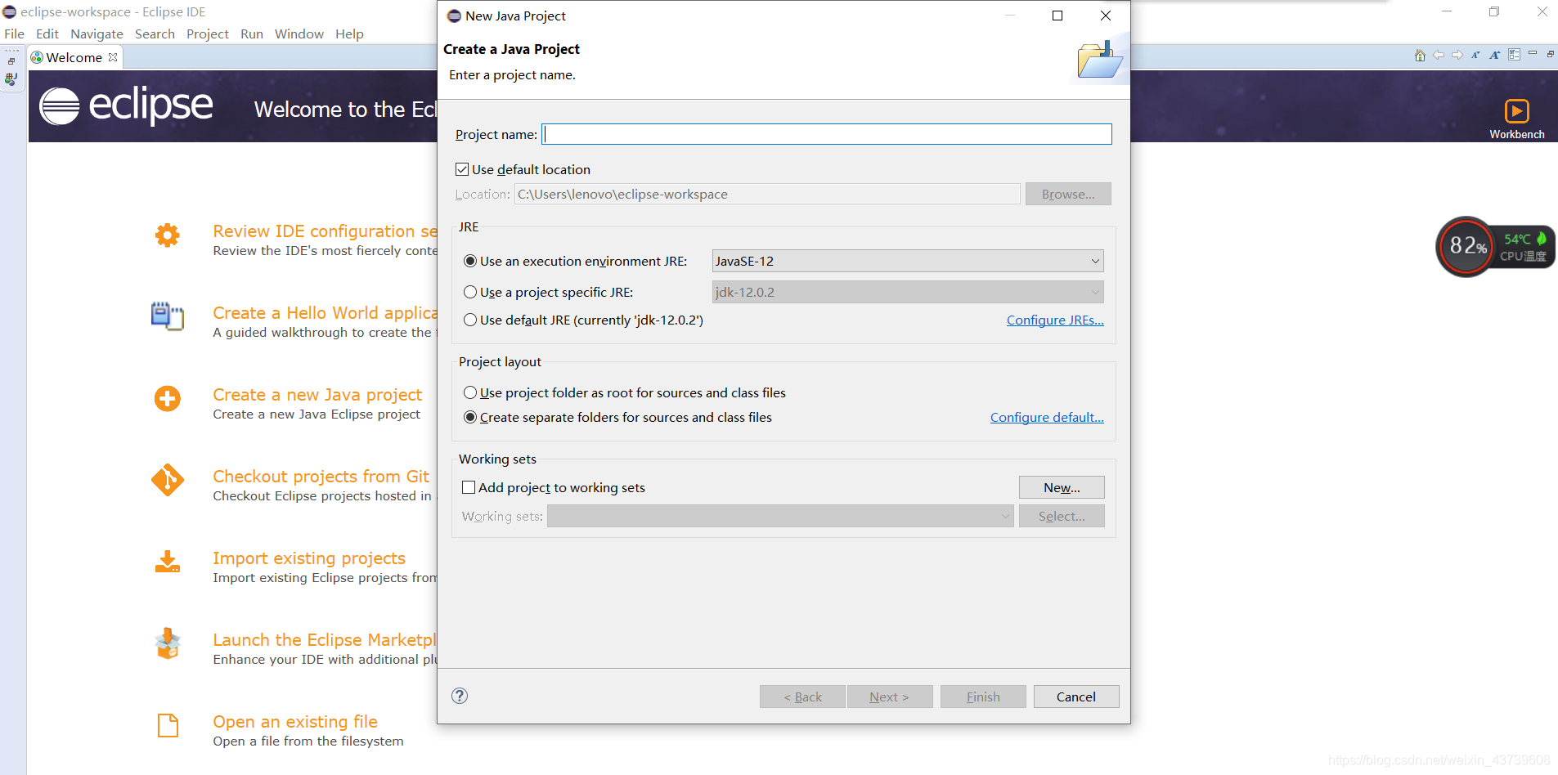This screenshot has height=775, width=1558.
Task: Click the Eclipse Marketplace box icon
Action: click(168, 643)
